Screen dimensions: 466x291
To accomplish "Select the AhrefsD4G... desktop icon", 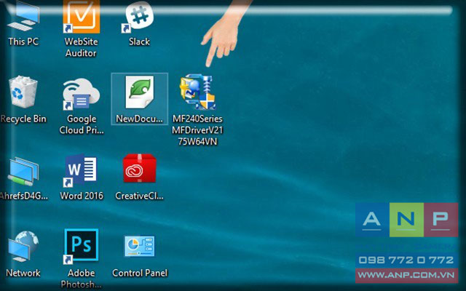I will point(23,172).
